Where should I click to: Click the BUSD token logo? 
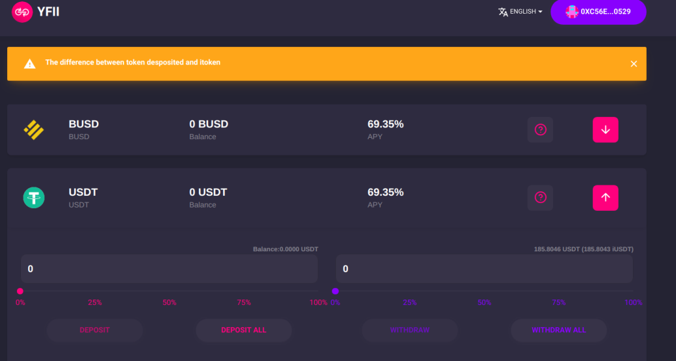(x=33, y=130)
